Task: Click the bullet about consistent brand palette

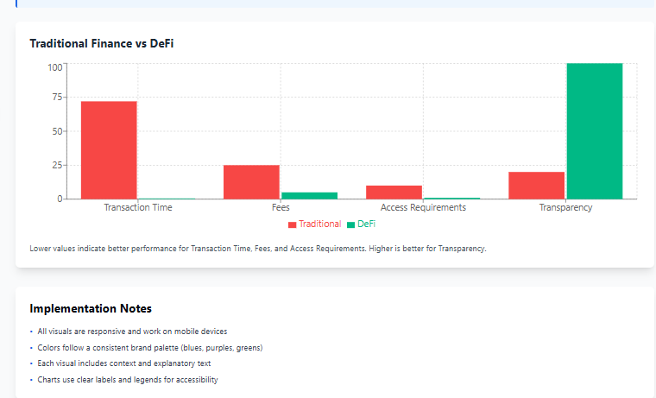Action: tap(150, 348)
